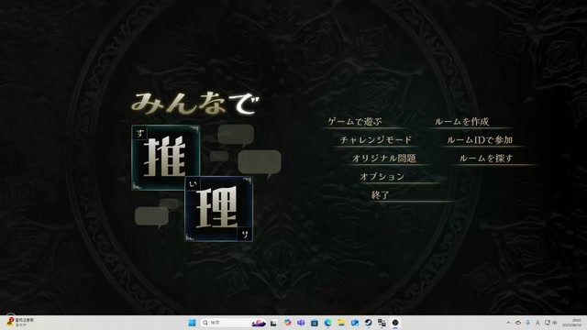Open Microsoft Store on the taskbar
This screenshot has width=587, height=330.
pos(315,323)
